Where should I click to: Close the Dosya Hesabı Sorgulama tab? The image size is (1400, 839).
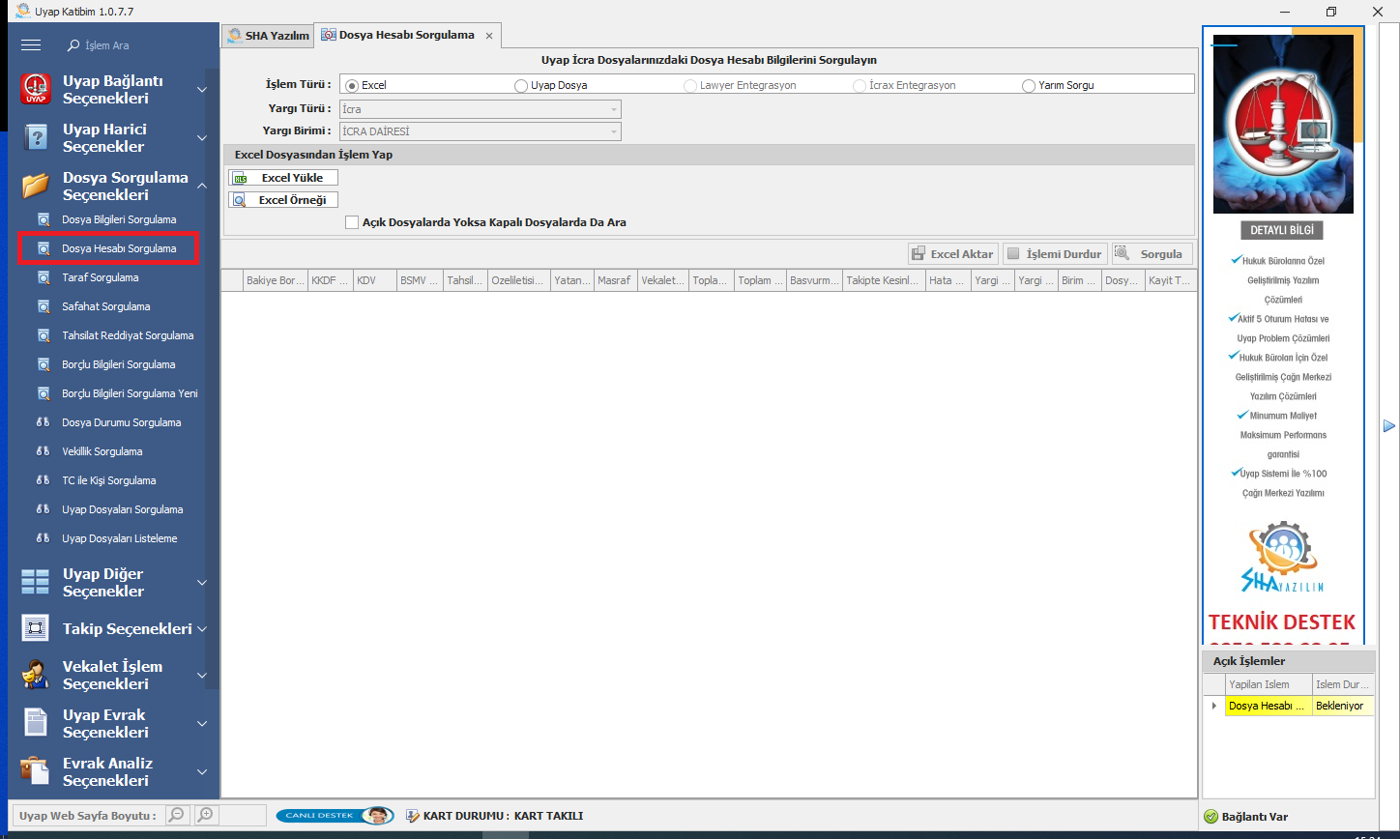point(489,36)
